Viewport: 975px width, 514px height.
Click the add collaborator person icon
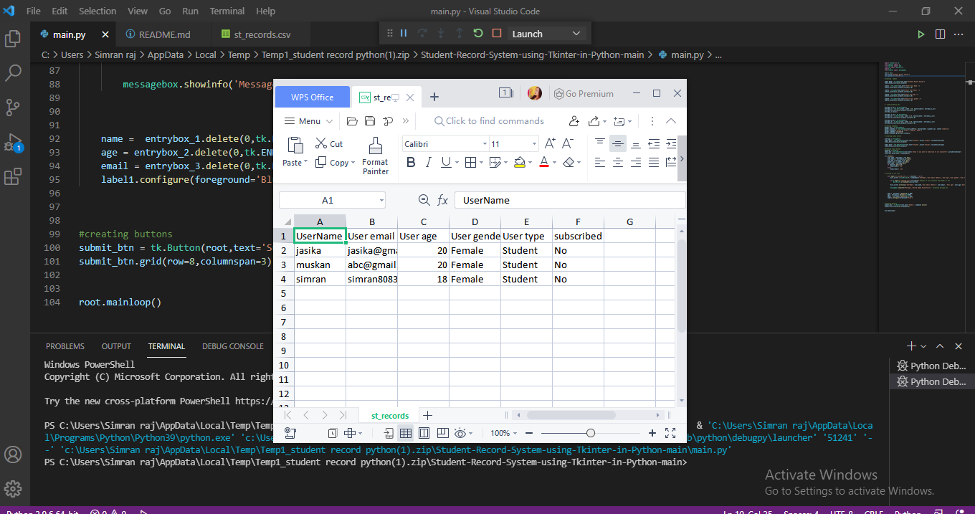573,121
